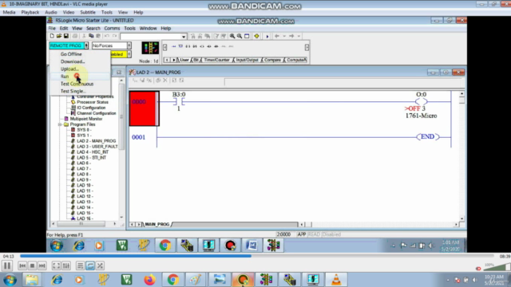Open VLC's Audio menu
511x287 pixels.
click(x=51, y=12)
